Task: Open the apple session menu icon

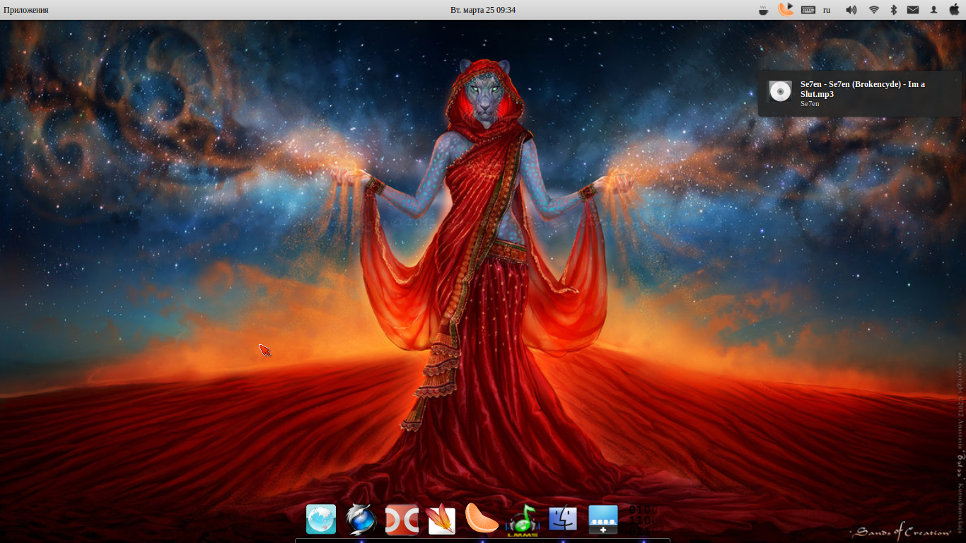Action: (955, 9)
